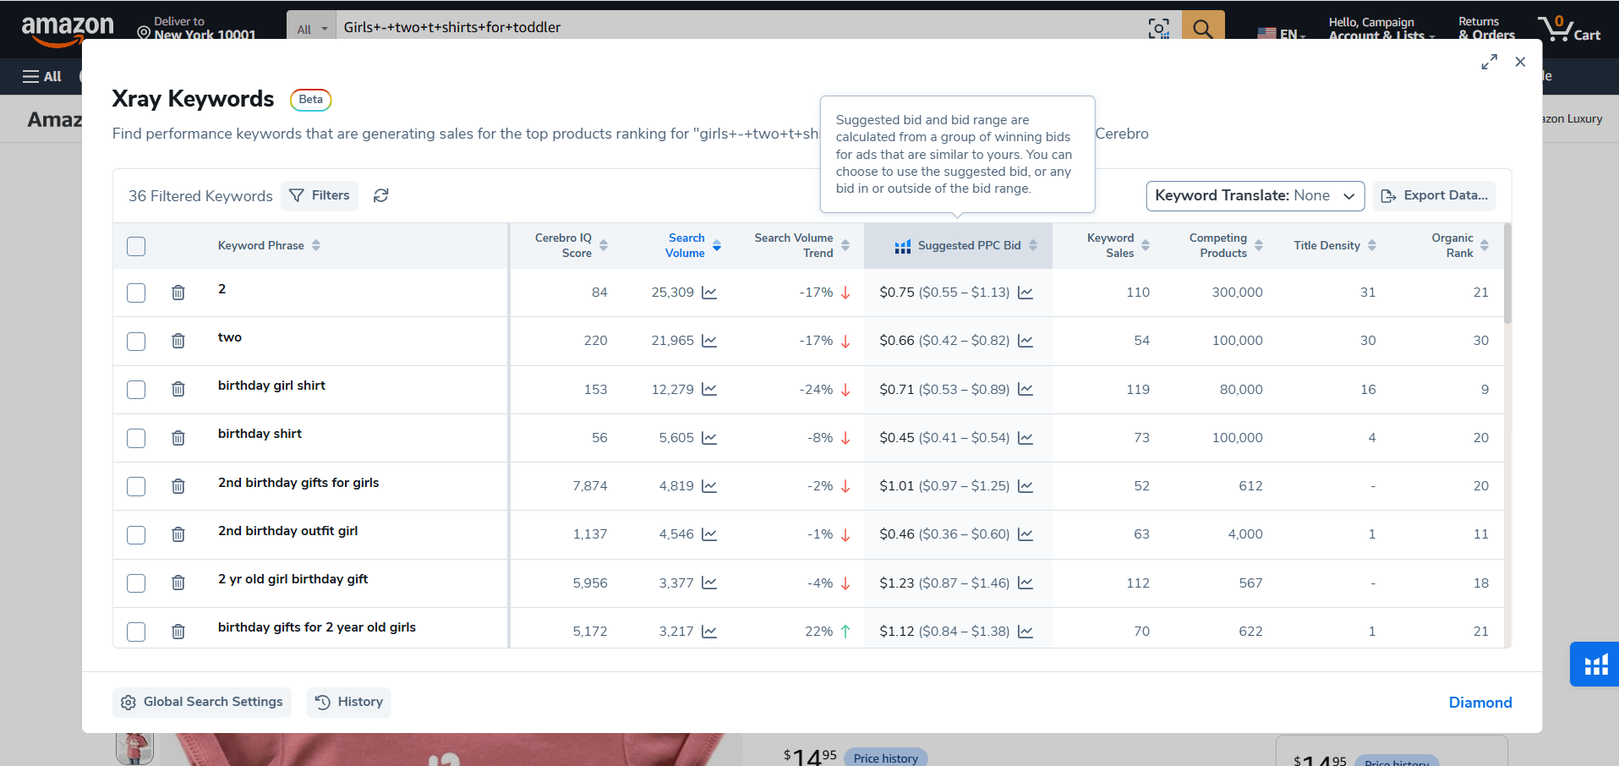Show PPC bid history chart for keyword '2'

click(1026, 293)
